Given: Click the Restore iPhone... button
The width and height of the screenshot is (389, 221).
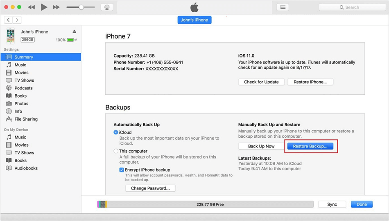Looking at the screenshot, I should coord(310,82).
